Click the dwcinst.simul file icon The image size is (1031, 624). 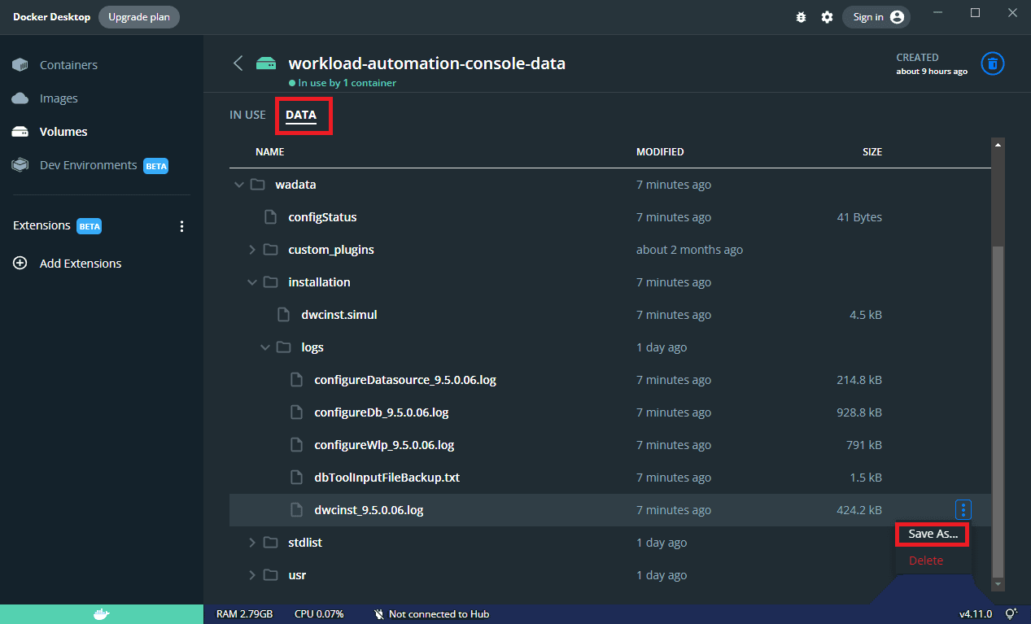click(283, 315)
